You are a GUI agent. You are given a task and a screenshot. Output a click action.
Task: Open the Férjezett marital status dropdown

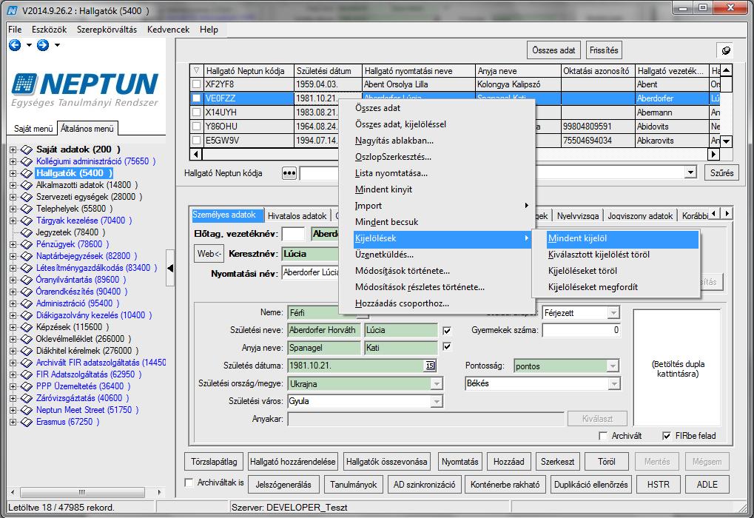click(613, 313)
